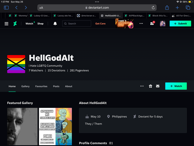
Task: Select the Favourites profile tab
Action: [x=41, y=86]
